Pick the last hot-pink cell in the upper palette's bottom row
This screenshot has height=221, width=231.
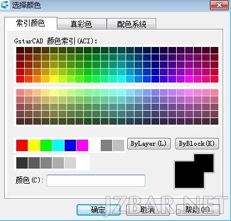(215, 79)
